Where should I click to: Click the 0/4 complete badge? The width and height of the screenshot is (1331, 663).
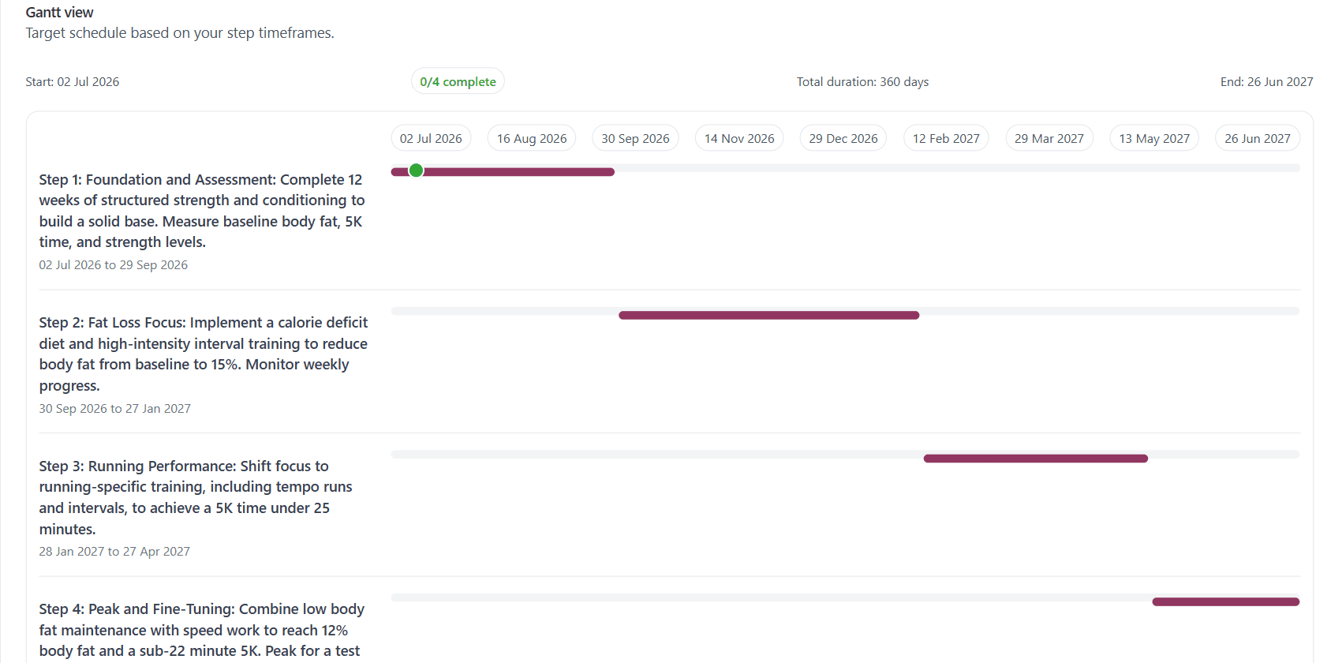[458, 81]
